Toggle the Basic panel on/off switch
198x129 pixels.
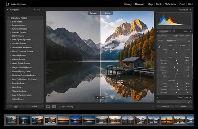(x=158, y=31)
